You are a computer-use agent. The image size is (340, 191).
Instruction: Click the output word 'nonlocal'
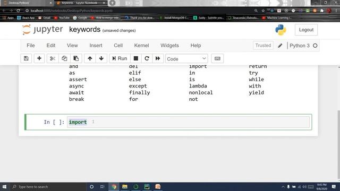tap(201, 92)
